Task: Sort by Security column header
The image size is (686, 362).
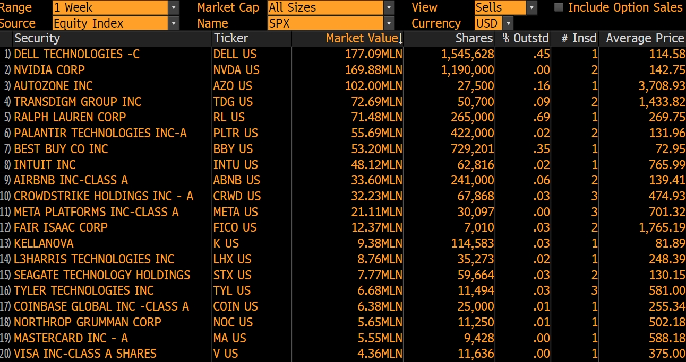Action: pyautogui.click(x=37, y=38)
